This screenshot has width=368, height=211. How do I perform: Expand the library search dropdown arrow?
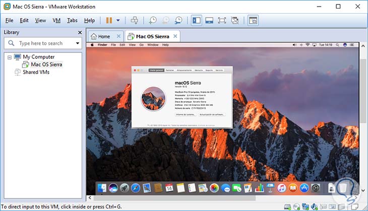point(78,43)
